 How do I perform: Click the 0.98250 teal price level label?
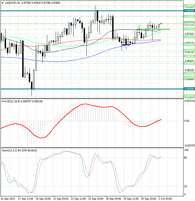[189, 11]
